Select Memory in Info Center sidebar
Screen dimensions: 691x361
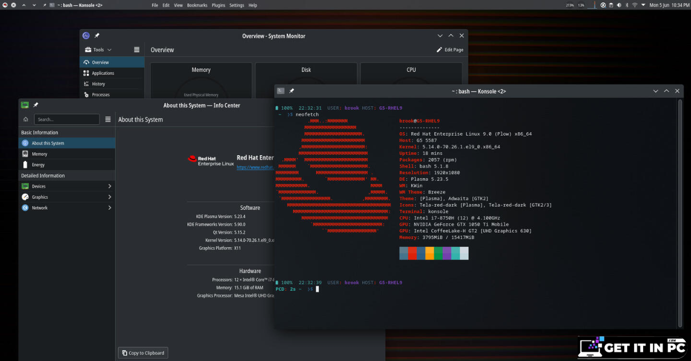coord(67,154)
